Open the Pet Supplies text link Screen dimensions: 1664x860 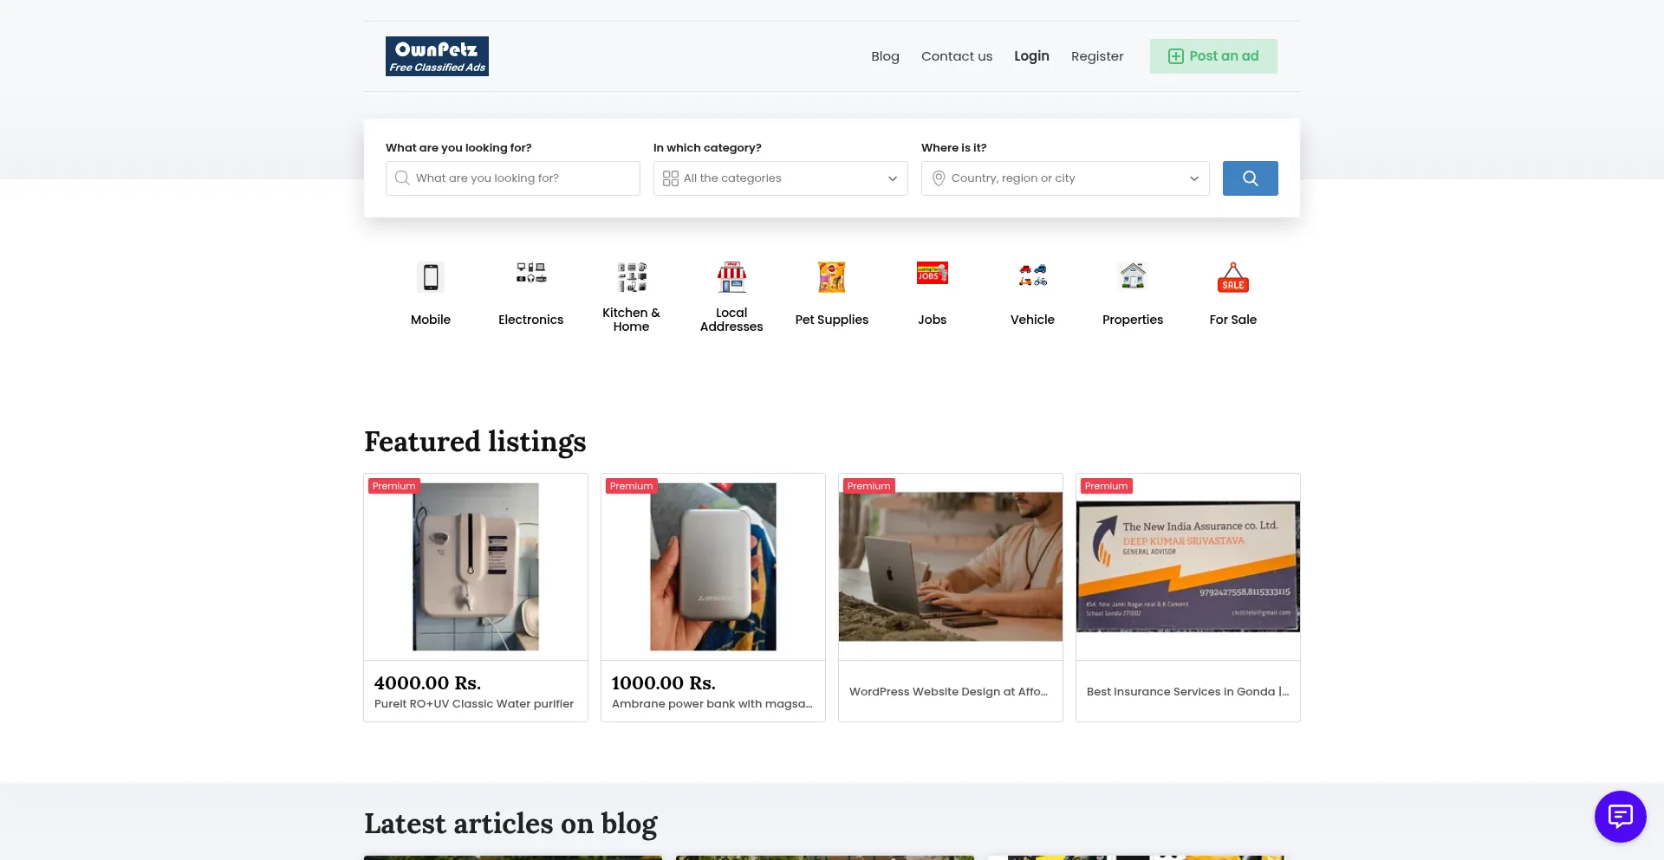[832, 320]
